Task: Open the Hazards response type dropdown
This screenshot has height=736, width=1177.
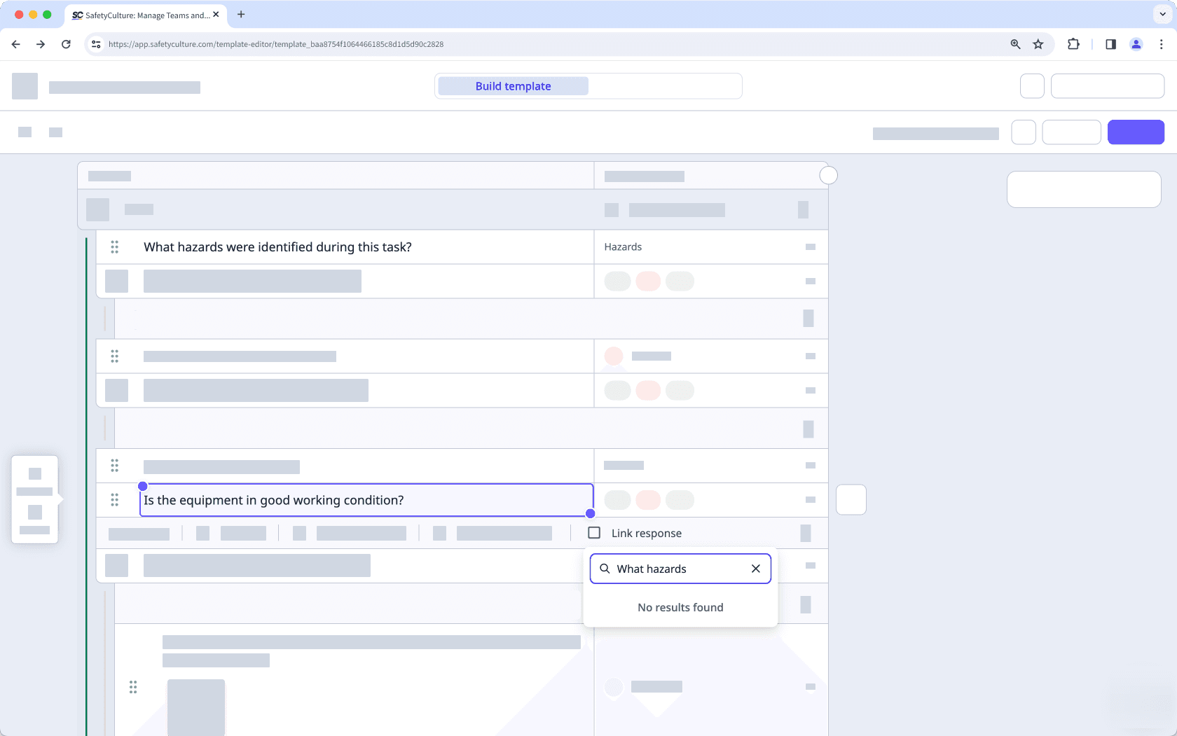Action: pos(701,247)
